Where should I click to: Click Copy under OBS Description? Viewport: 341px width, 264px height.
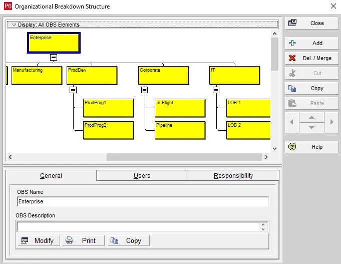coord(129,241)
